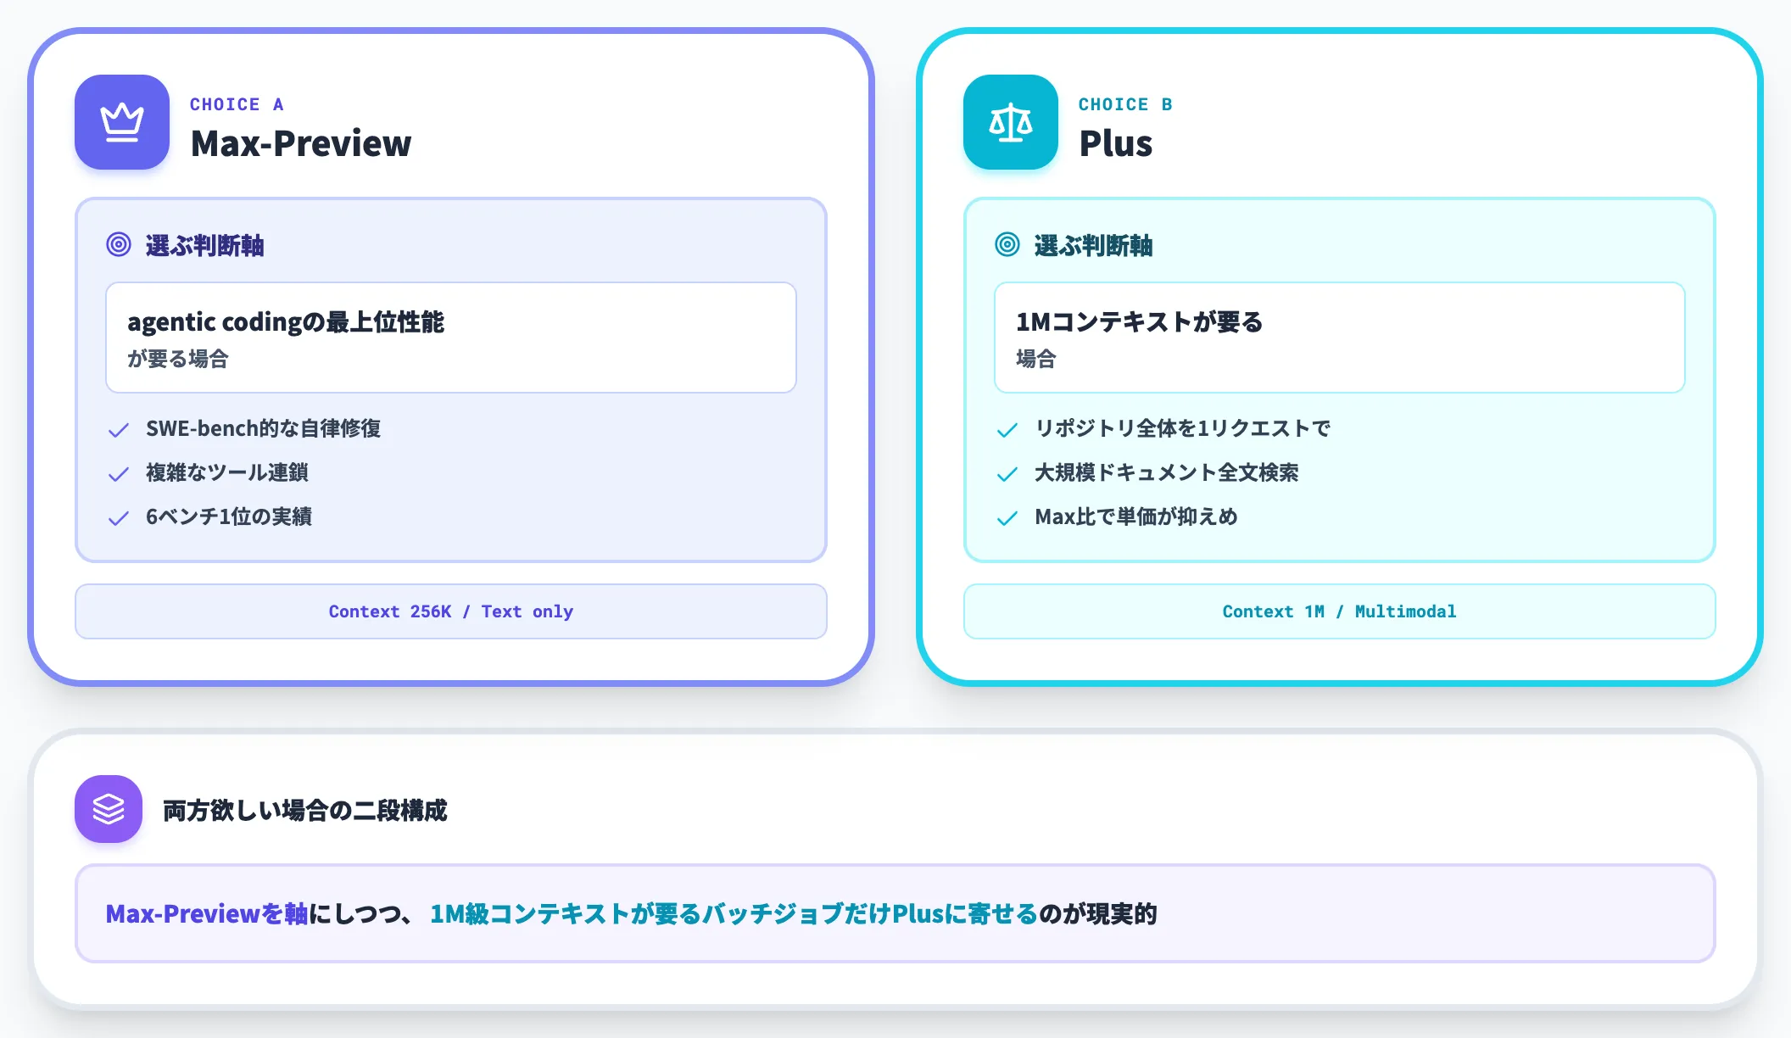Select the agentic codingの最上位性能 box
This screenshot has width=1791, height=1038.
click(451, 338)
